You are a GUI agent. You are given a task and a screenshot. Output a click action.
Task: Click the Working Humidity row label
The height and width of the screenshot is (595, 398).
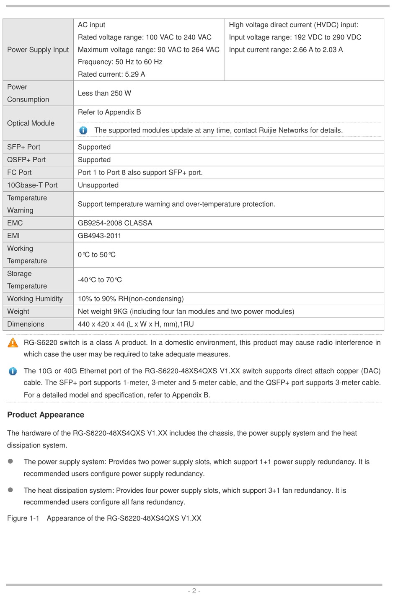pyautogui.click(x=35, y=299)
